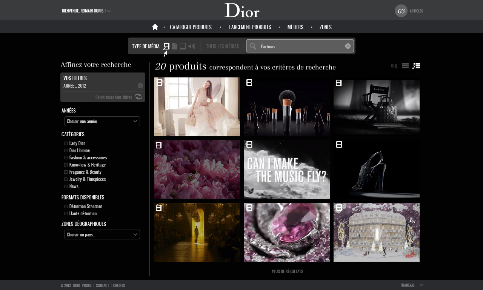Click Tous les médias
The width and height of the screenshot is (483, 290).
223,46
